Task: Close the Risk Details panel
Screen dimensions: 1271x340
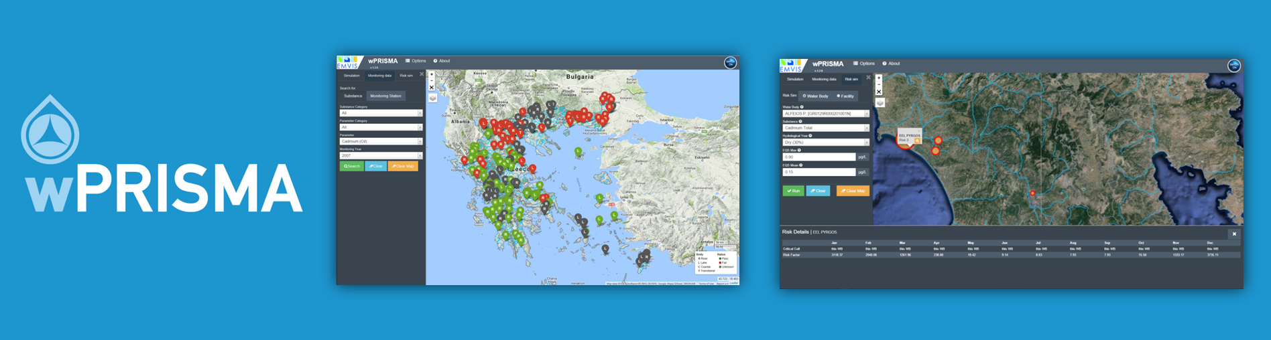Action: pos(1234,234)
